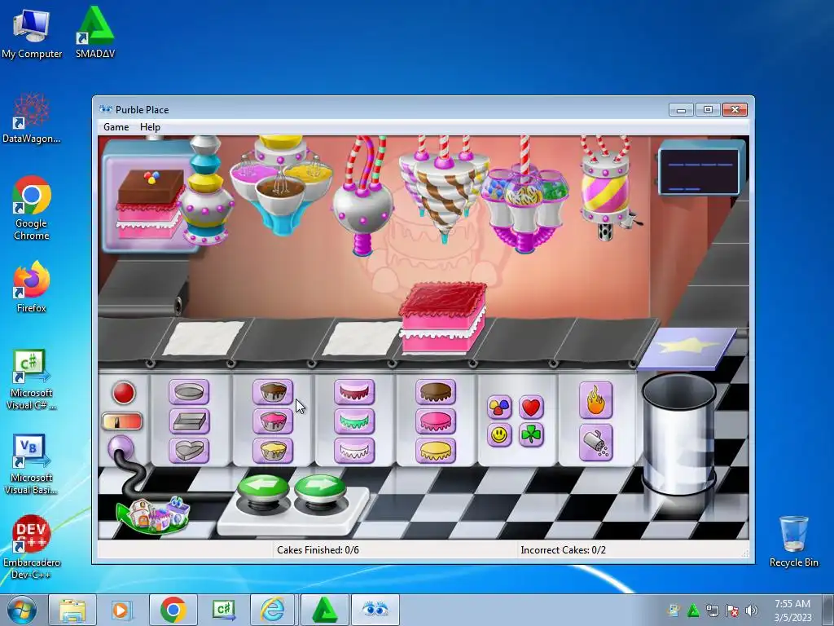Add green clover decoration
The width and height of the screenshot is (834, 626).
[531, 435]
